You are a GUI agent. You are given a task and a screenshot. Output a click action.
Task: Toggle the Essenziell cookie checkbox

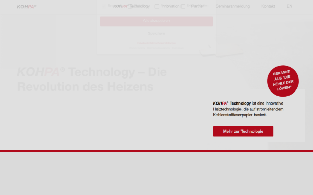pyautogui.click(x=104, y=6)
